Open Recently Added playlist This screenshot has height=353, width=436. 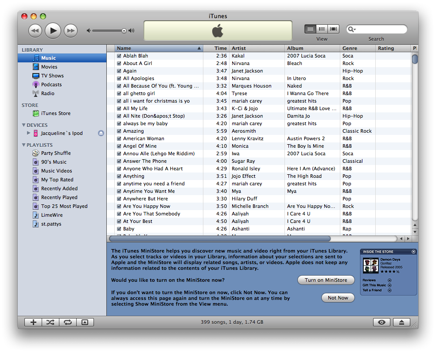click(x=59, y=189)
